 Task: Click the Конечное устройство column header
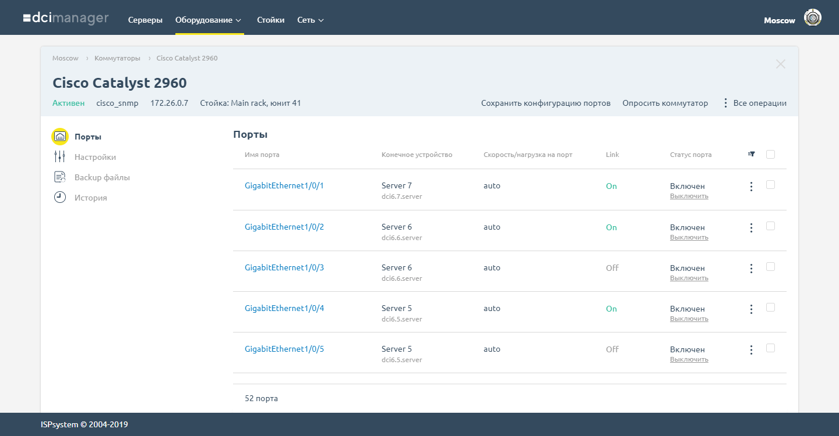coord(417,155)
